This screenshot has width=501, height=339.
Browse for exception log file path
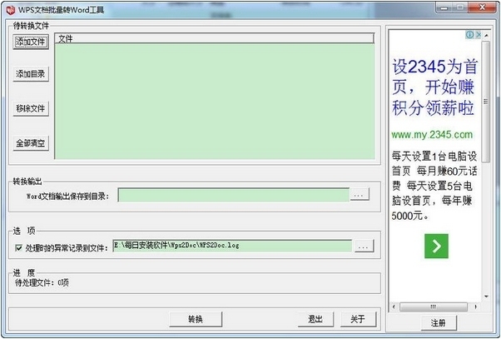(364, 246)
